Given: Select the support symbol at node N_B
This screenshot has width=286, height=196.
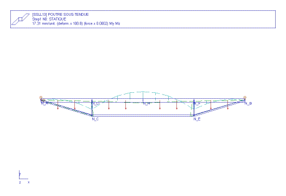Looking at the screenshot, I should (245, 98).
